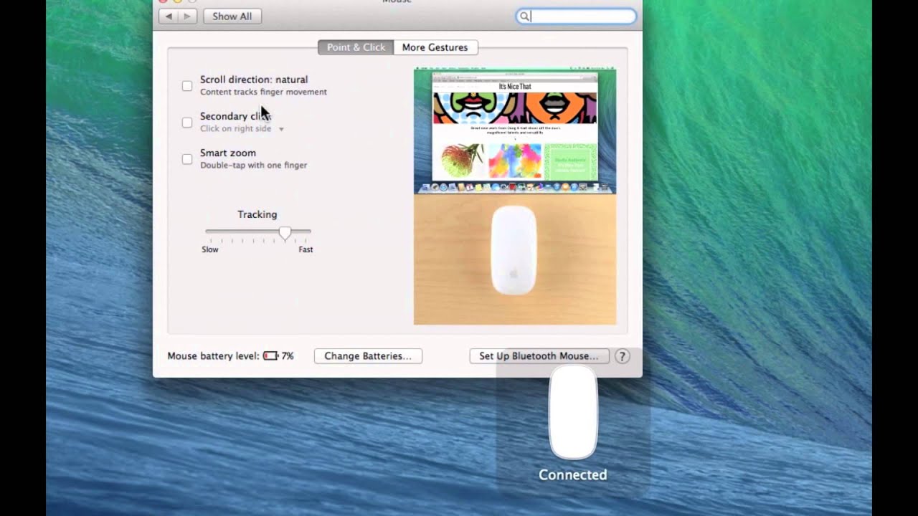
Task: Go forward with the right arrow button
Action: click(x=187, y=16)
